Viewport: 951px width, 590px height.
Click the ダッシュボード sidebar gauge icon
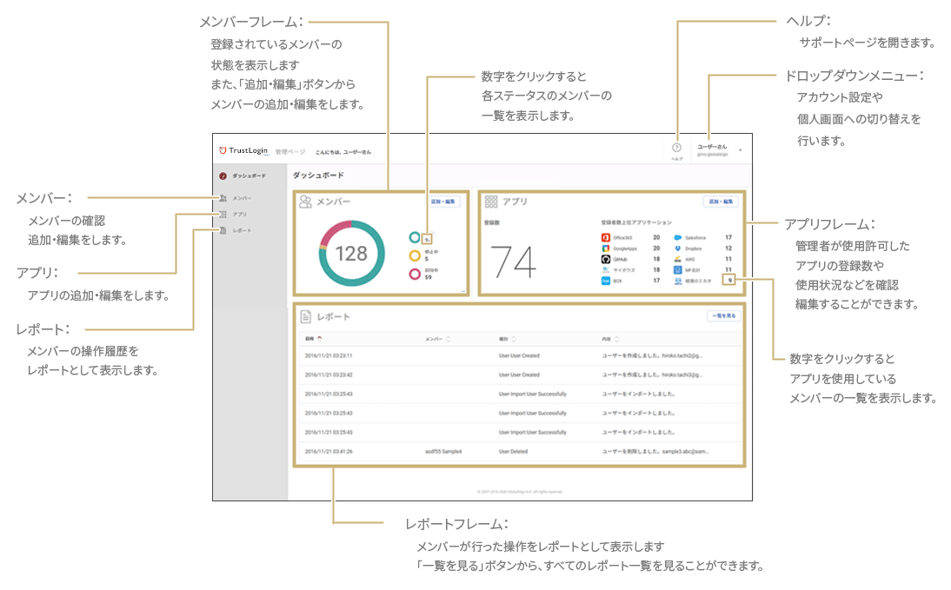click(223, 176)
